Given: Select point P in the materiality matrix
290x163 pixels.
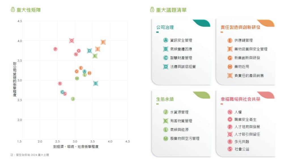Looking at the screenshot, I should [x=55, y=49].
